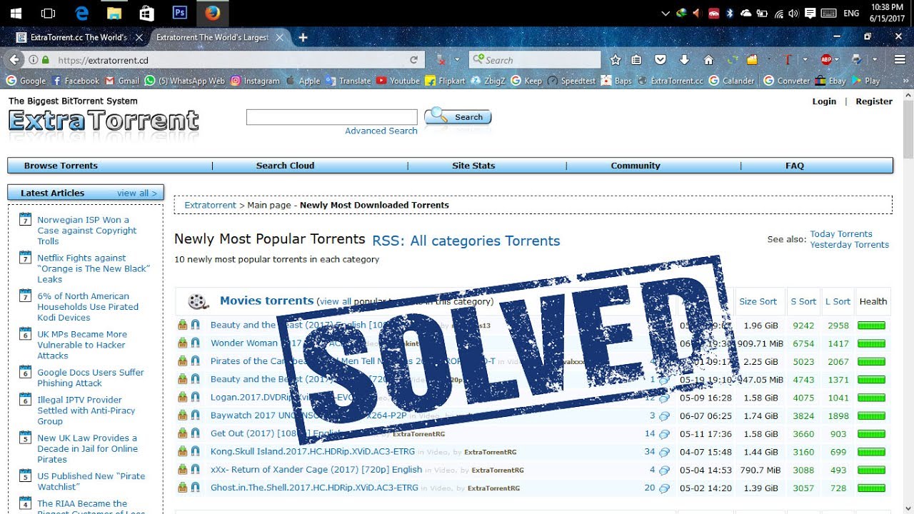The height and width of the screenshot is (514, 914).
Task: Open the Firefox hamburger menu
Action: tap(900, 60)
